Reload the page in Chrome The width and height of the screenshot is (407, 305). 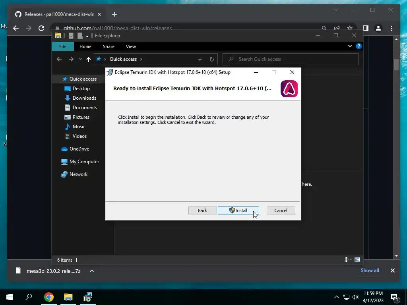(x=41, y=28)
